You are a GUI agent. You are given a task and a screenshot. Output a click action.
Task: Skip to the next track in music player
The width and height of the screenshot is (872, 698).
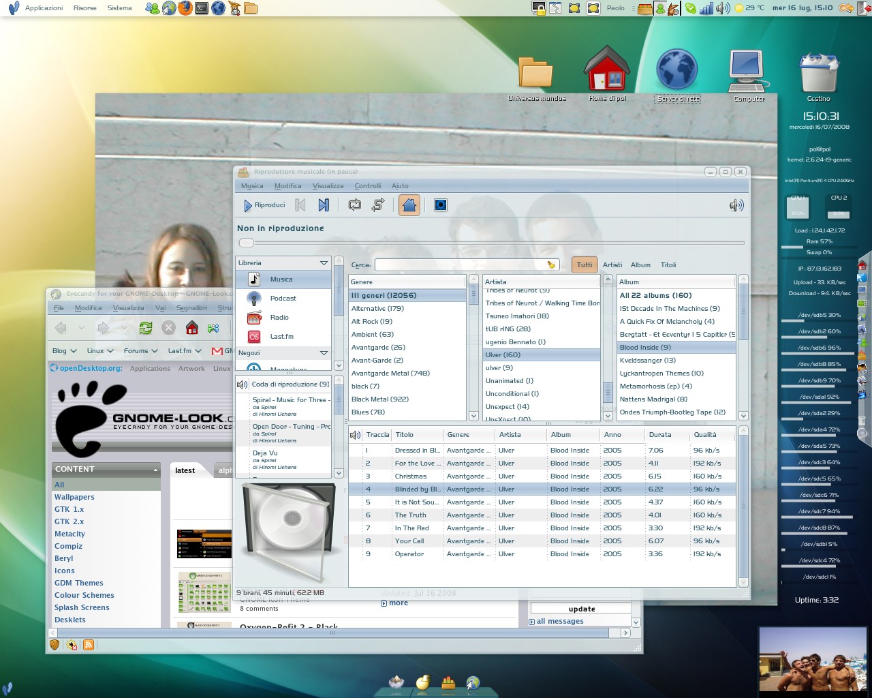click(x=324, y=205)
